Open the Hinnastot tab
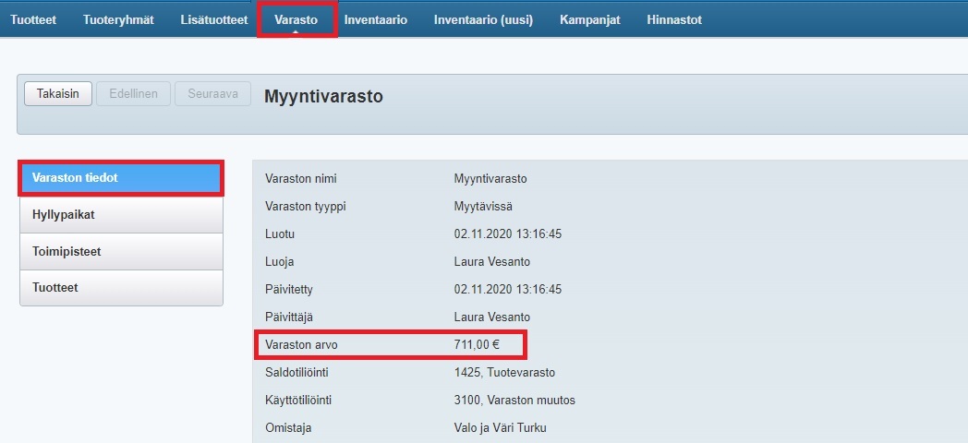The image size is (968, 443). click(674, 19)
